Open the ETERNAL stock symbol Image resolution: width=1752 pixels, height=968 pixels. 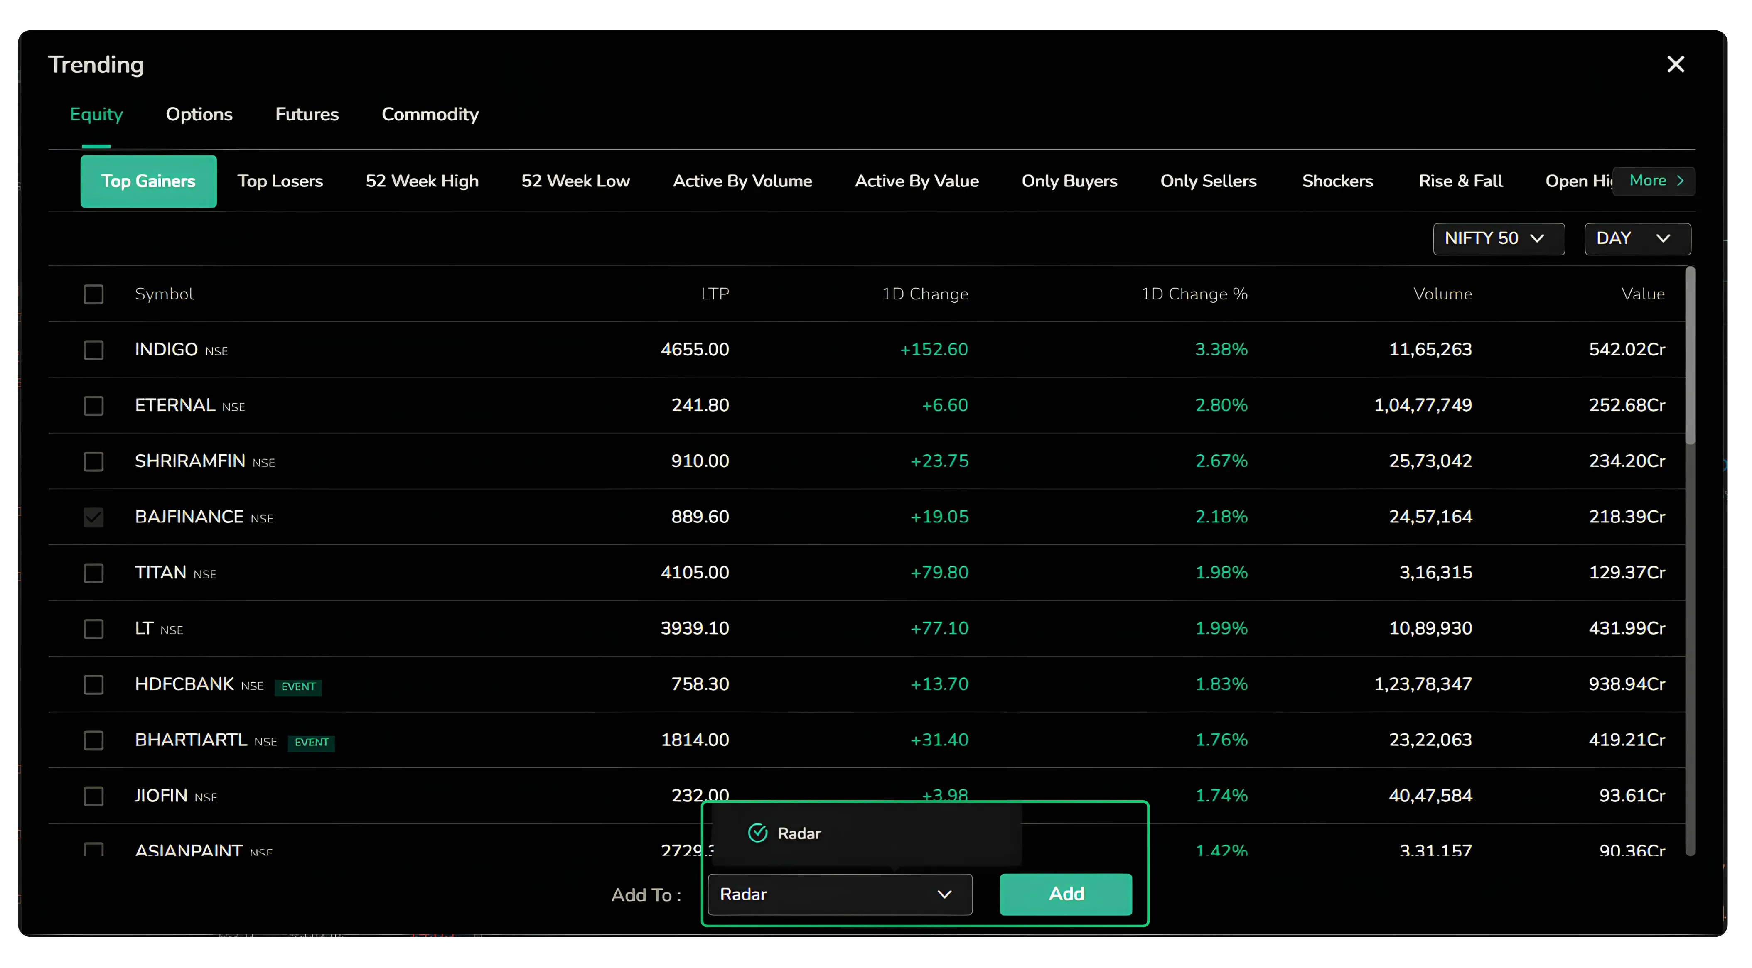175,405
